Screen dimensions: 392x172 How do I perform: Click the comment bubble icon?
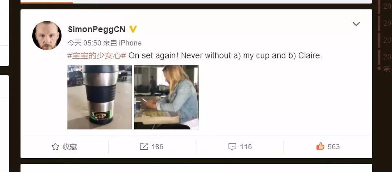click(232, 147)
